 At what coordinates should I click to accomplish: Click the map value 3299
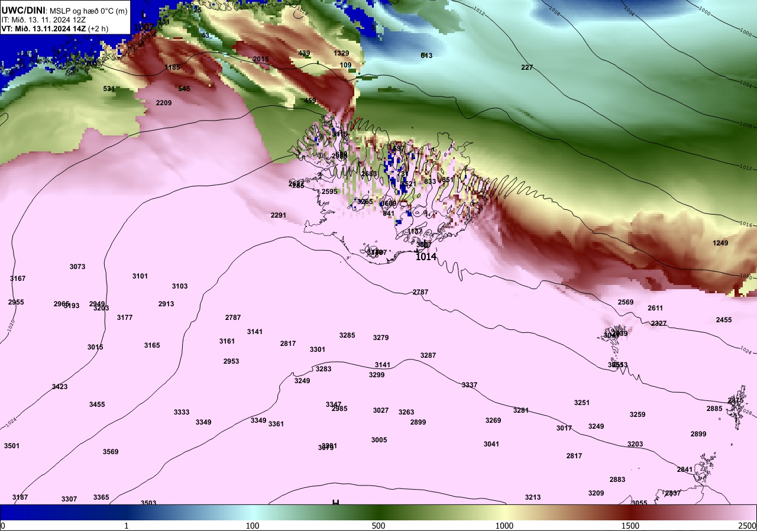click(377, 375)
